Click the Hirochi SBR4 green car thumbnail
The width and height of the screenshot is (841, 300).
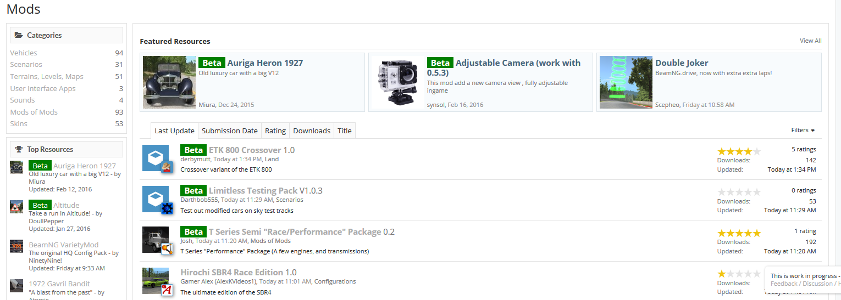click(156, 280)
